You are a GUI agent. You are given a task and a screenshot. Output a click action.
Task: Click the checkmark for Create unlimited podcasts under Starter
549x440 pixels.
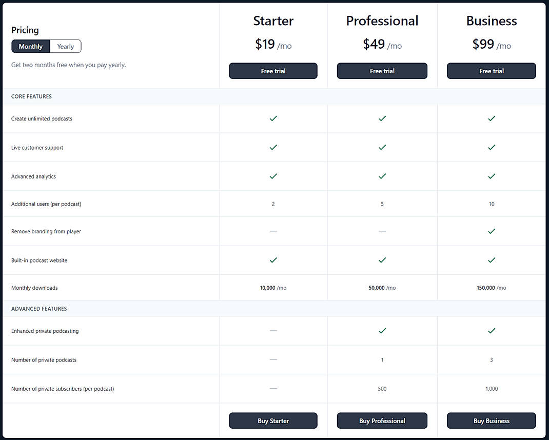coord(273,118)
